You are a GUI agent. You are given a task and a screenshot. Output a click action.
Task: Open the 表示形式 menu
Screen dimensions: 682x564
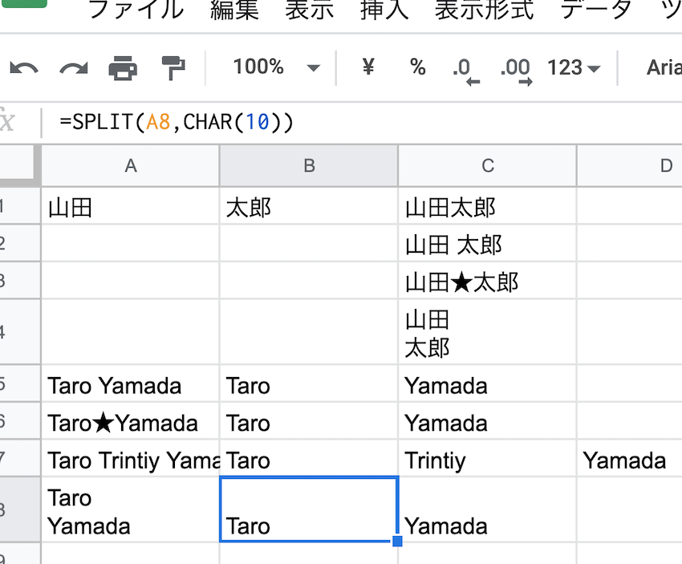[484, 10]
